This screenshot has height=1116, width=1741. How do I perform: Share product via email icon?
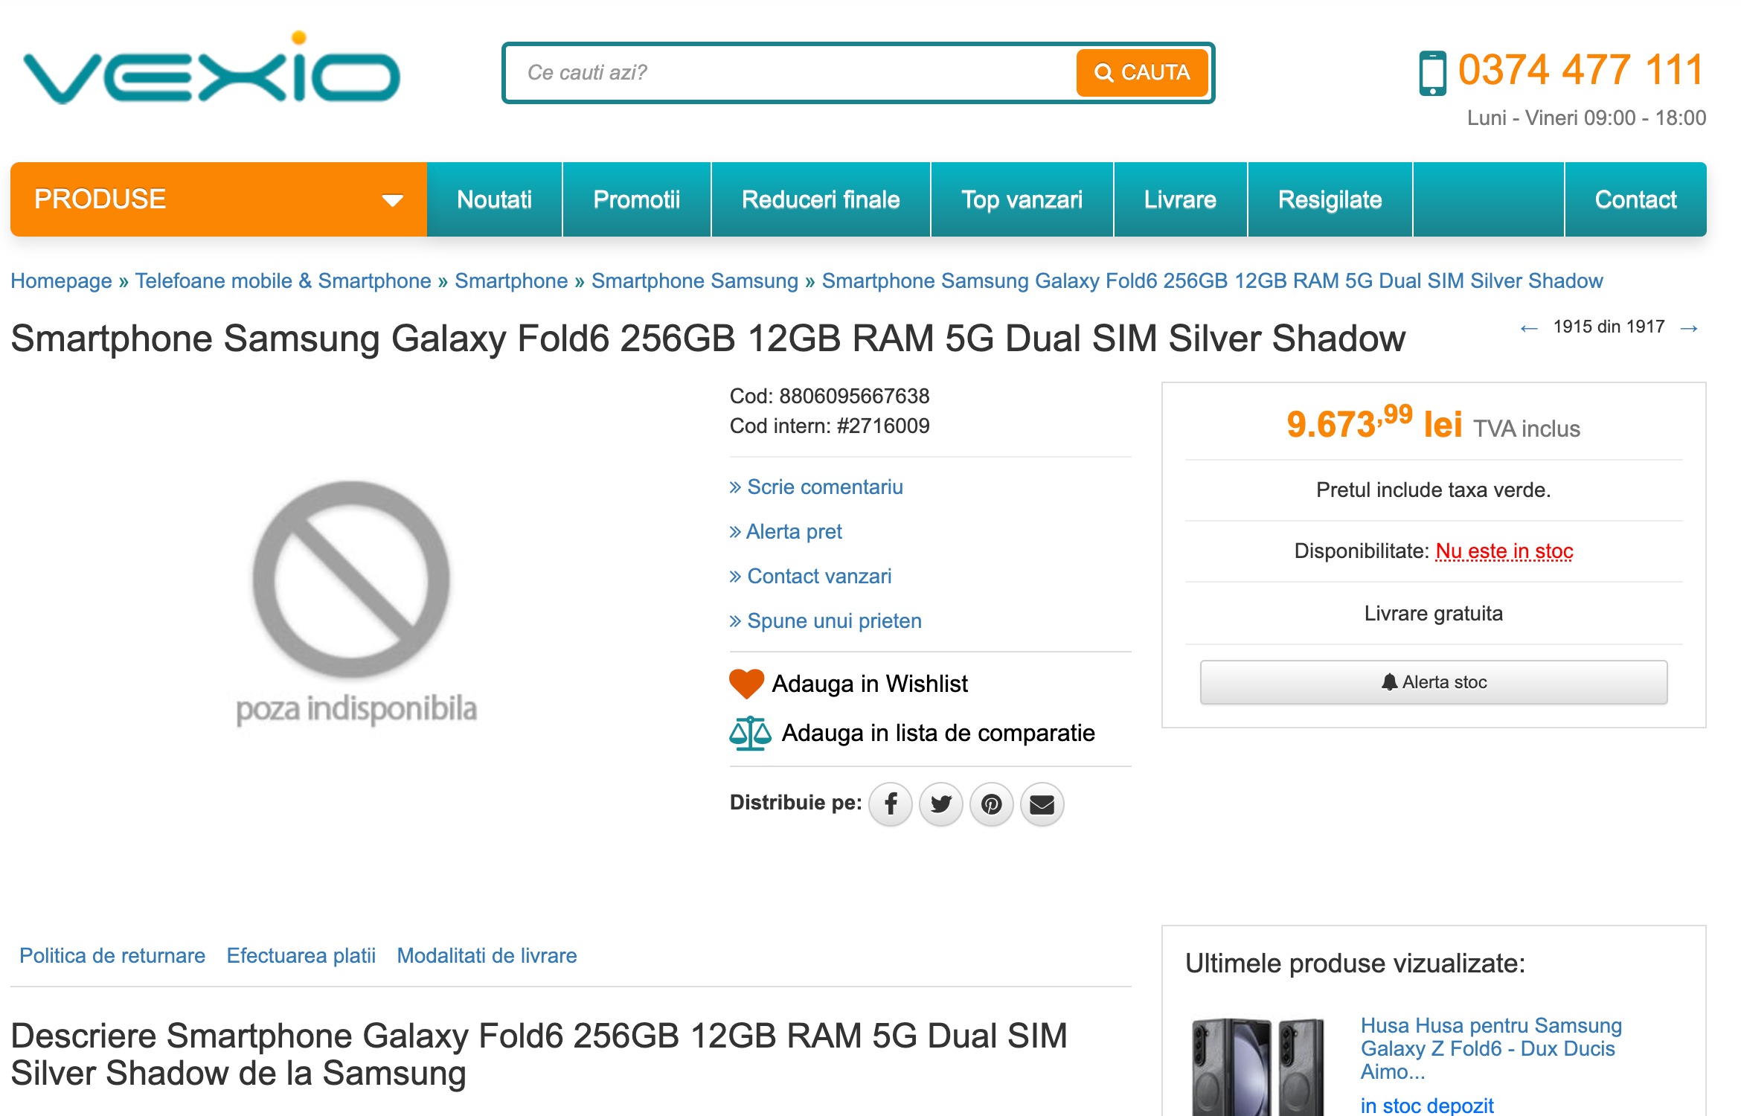click(x=1042, y=804)
